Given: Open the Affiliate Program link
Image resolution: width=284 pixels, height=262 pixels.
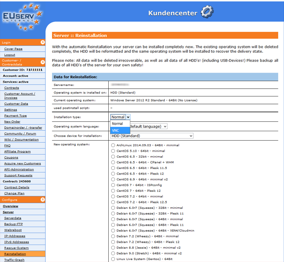Looking at the screenshot, I should 17,152.
